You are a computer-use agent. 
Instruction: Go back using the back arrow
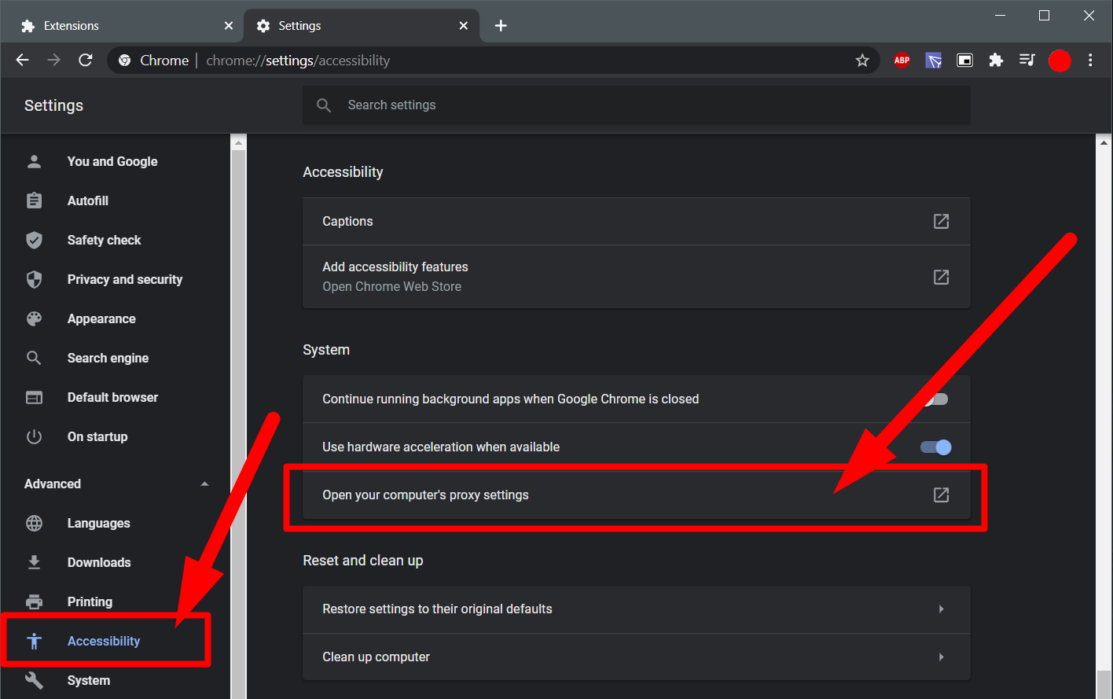click(23, 61)
